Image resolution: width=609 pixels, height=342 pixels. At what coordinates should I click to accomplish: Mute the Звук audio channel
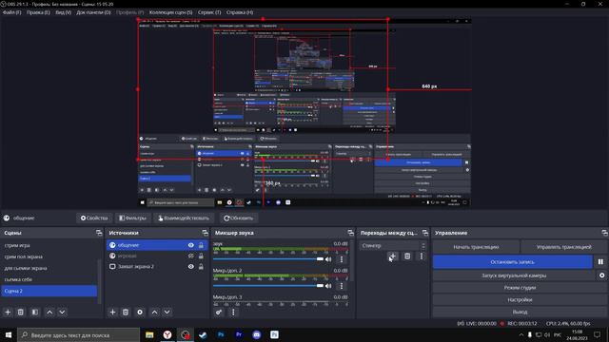(328, 259)
